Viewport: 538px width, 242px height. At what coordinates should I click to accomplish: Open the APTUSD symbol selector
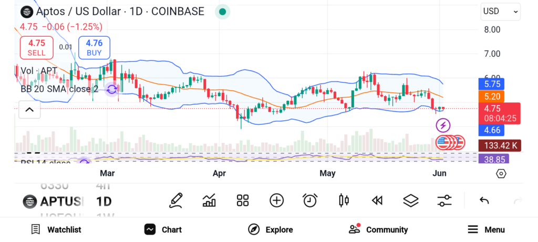click(53, 202)
